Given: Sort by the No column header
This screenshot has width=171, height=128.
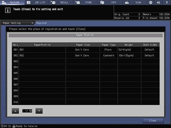Looking at the screenshot, I should pyautogui.click(x=16, y=45).
